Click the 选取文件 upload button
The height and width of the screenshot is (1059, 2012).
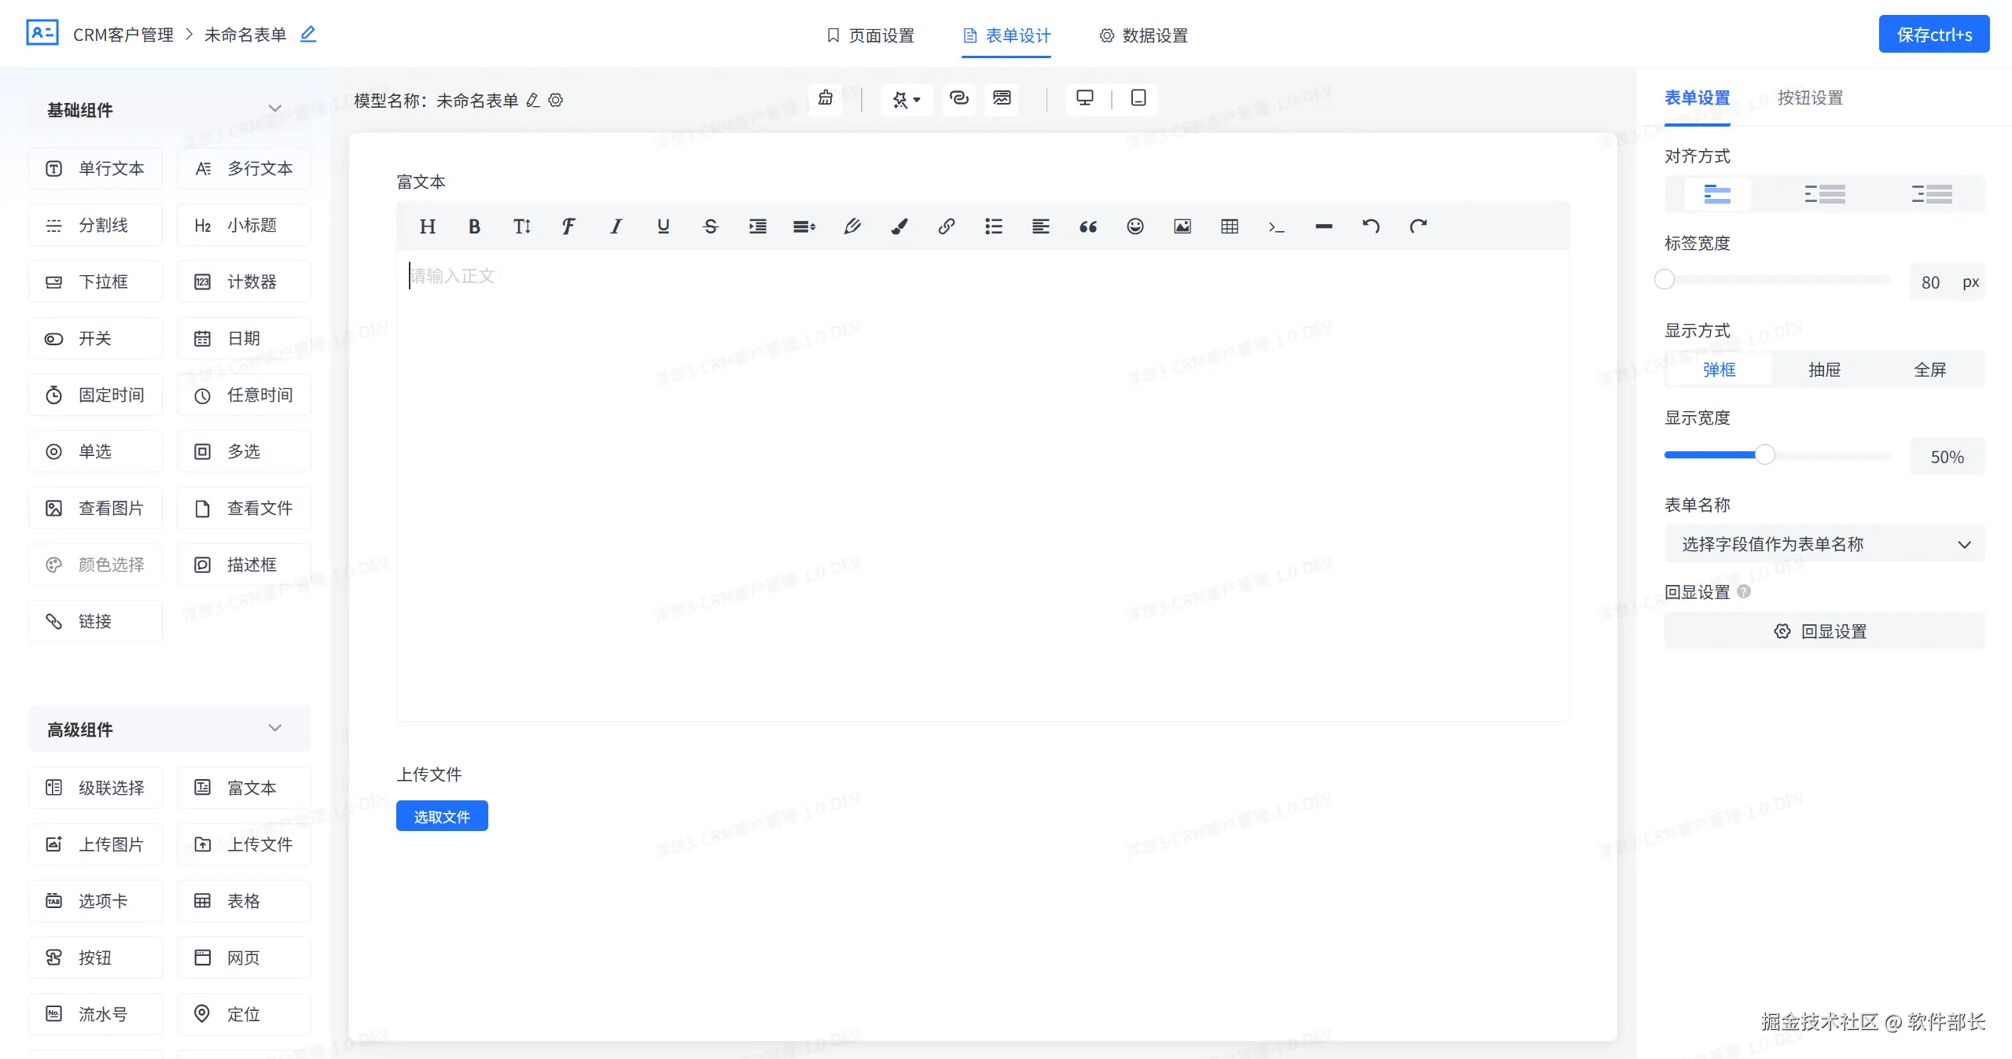(442, 816)
